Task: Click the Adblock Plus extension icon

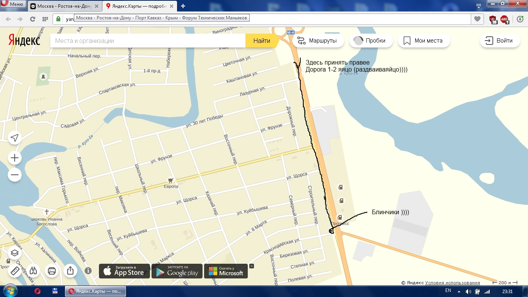Action: pyautogui.click(x=504, y=19)
